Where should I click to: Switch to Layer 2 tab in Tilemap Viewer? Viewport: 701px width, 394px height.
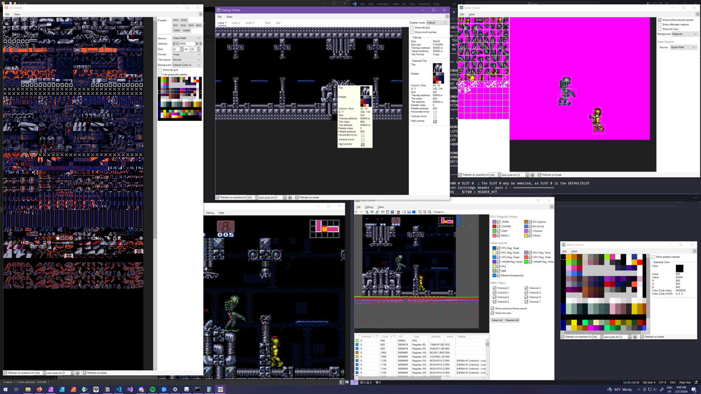pyautogui.click(x=236, y=23)
